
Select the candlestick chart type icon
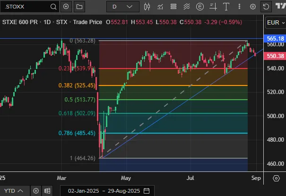pos(147,7)
